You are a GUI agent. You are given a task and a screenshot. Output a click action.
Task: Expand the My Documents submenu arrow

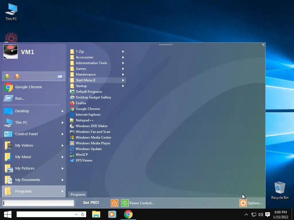pos(62,180)
